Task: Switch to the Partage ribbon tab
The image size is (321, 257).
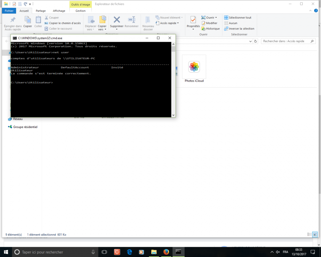Action: [40, 11]
